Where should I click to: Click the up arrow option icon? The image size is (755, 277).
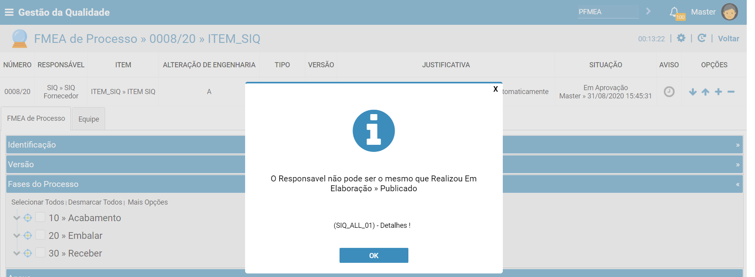(705, 92)
